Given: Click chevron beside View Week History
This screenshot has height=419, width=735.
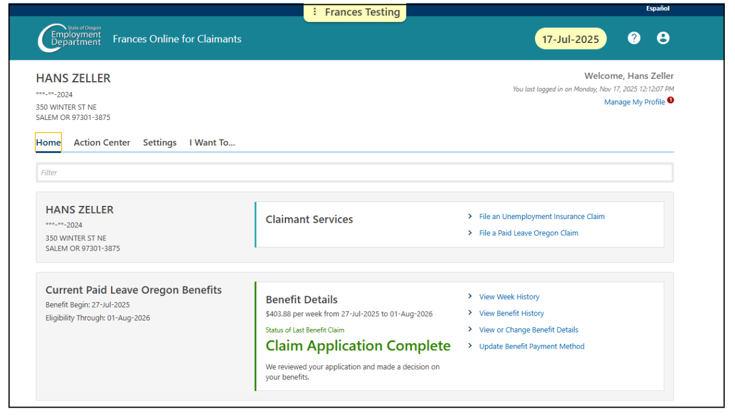Looking at the screenshot, I should [x=470, y=297].
